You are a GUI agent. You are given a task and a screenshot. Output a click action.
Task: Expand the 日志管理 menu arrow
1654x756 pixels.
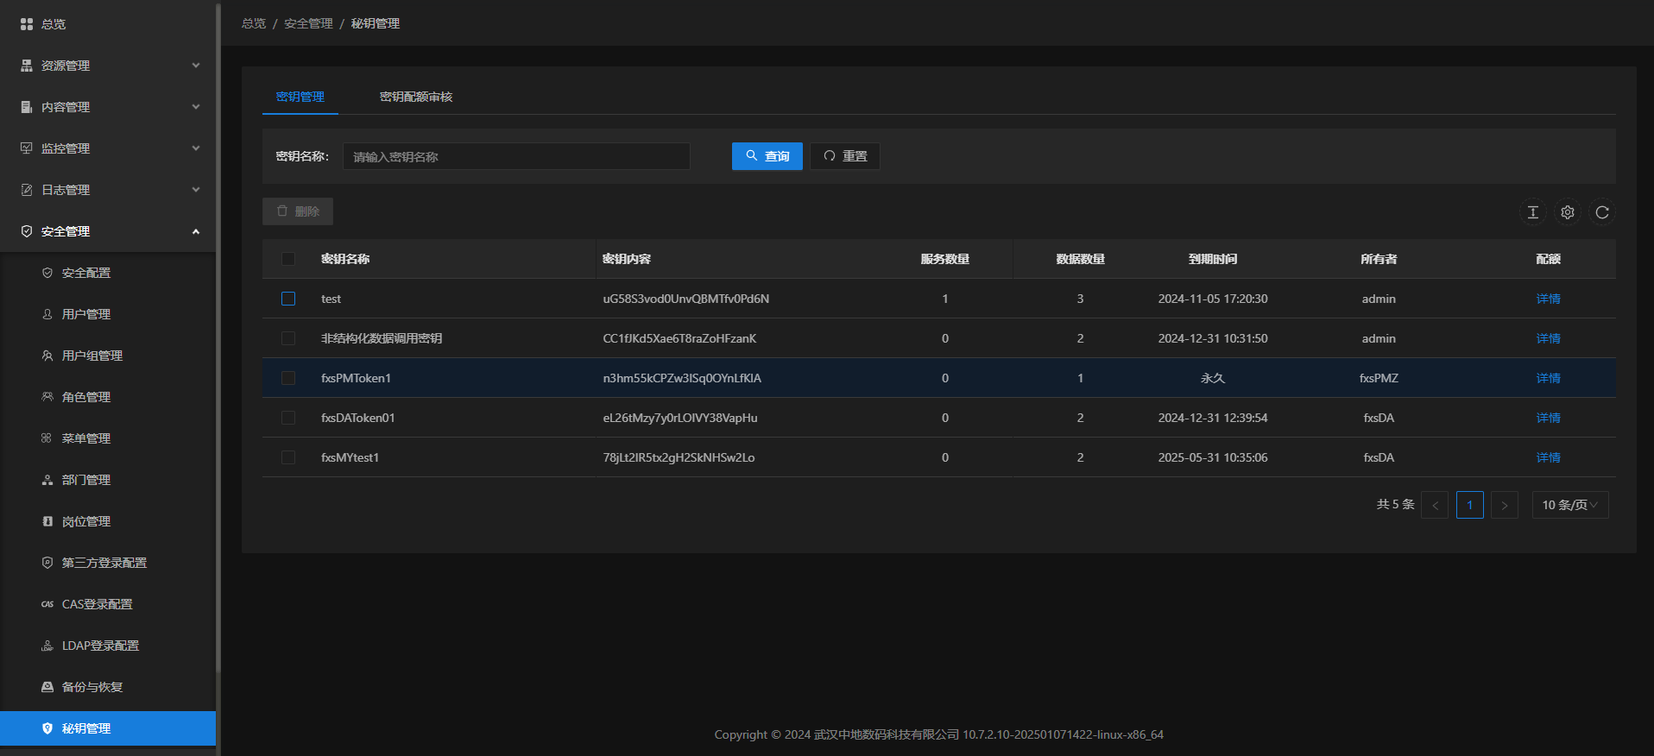coord(196,190)
